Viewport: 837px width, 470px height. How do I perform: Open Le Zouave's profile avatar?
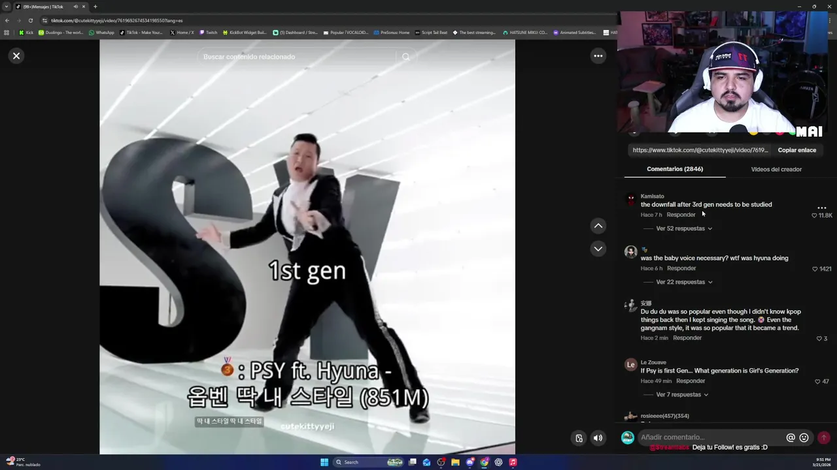click(630, 365)
